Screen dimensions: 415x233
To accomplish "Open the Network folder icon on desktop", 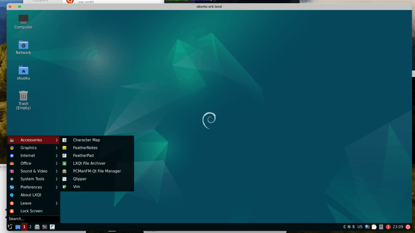I will (x=23, y=45).
